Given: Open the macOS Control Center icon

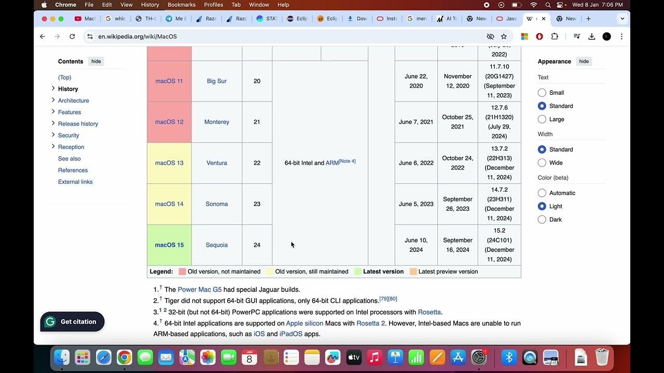Looking at the screenshot, I should 560,5.
